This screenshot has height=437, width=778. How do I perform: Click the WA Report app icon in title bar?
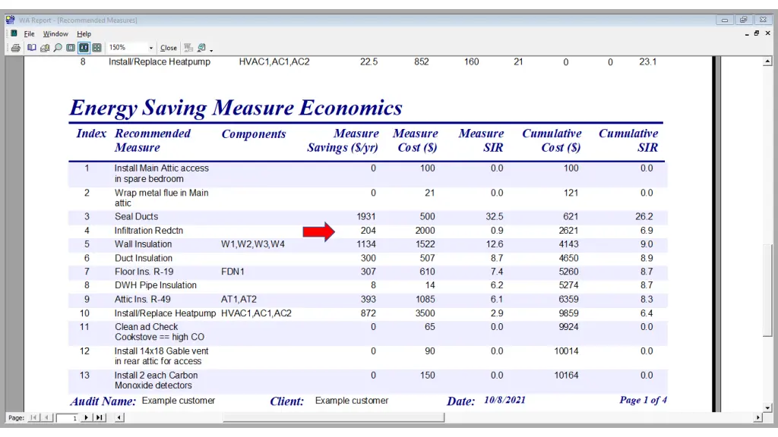click(x=10, y=20)
